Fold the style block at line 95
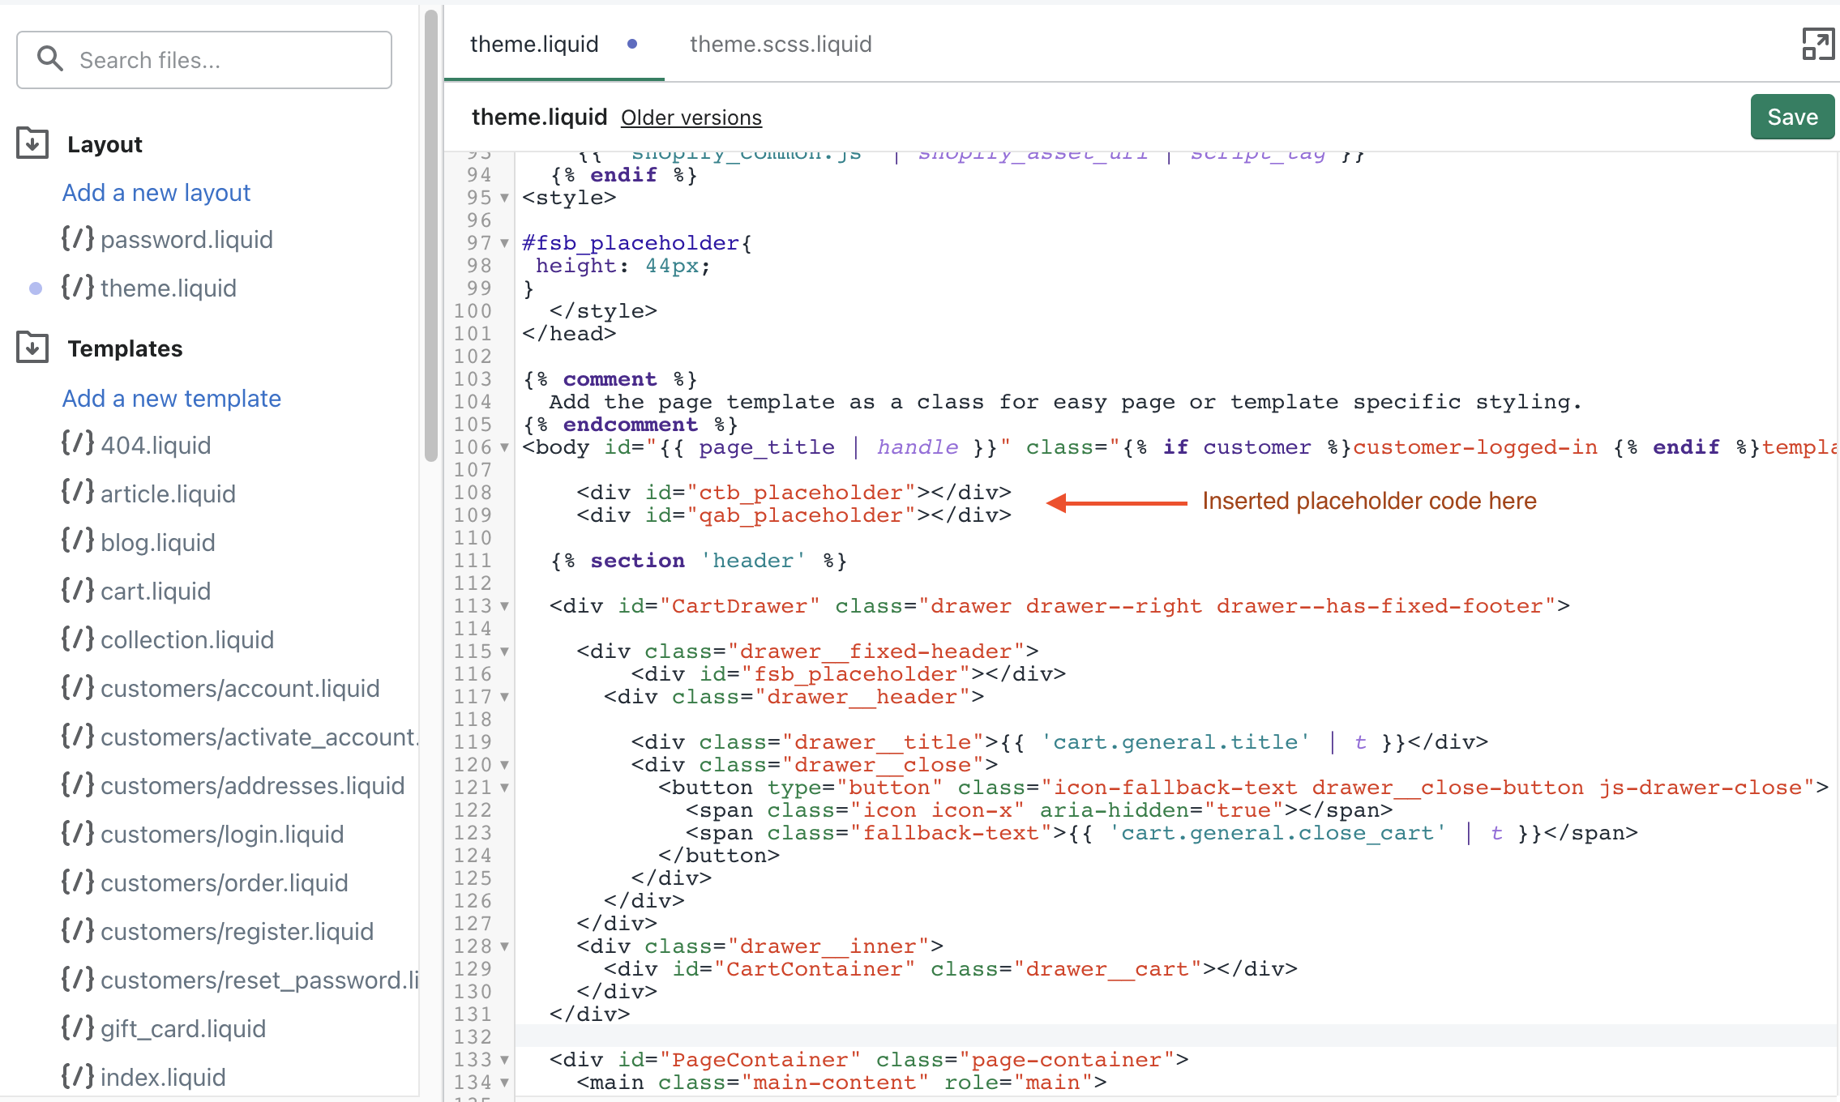This screenshot has height=1102, width=1840. 505,198
